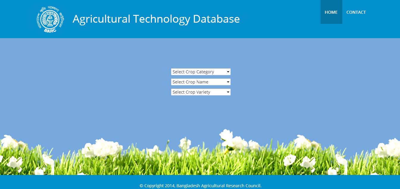
Task: Click the copyright symbol in the footer
Action: pyautogui.click(x=141, y=186)
